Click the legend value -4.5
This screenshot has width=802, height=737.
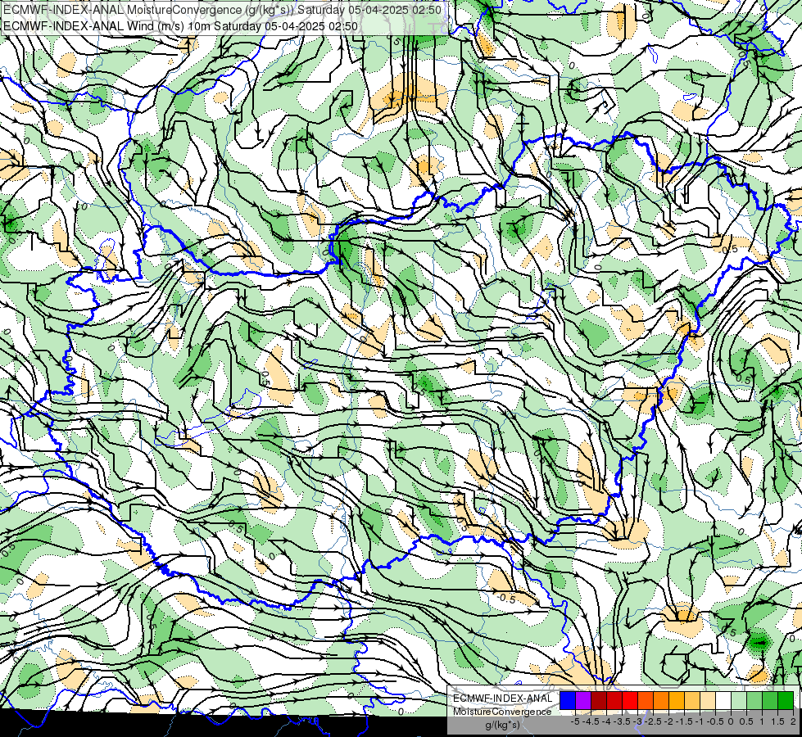(x=591, y=721)
